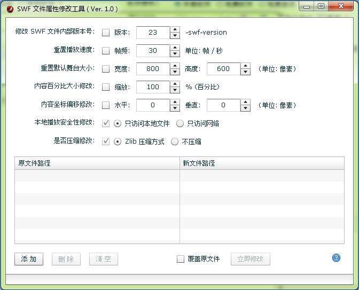This screenshot has width=359, height=290.
Task: Click into the 宽度 width input field
Action: pyautogui.click(x=153, y=69)
